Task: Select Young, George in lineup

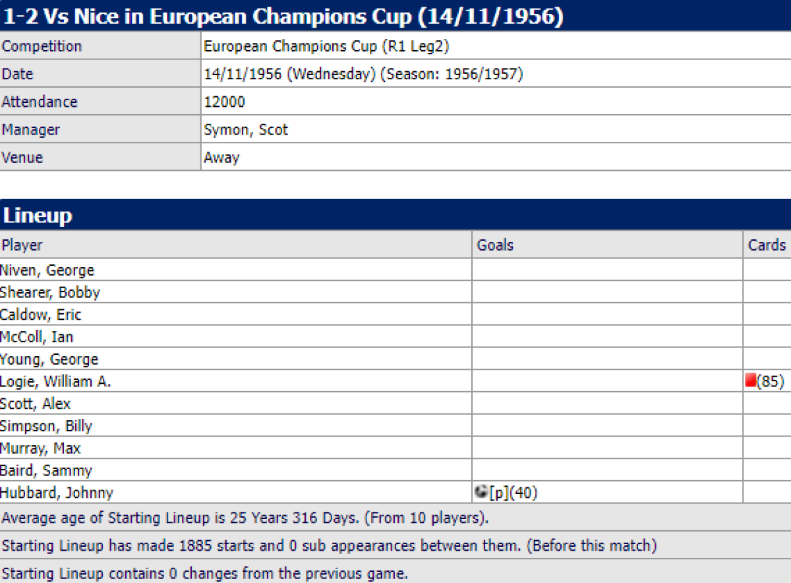Action: pyautogui.click(x=49, y=359)
